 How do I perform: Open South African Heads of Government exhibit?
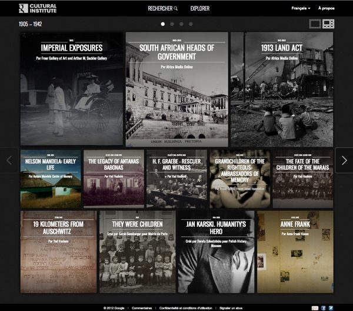[176, 90]
